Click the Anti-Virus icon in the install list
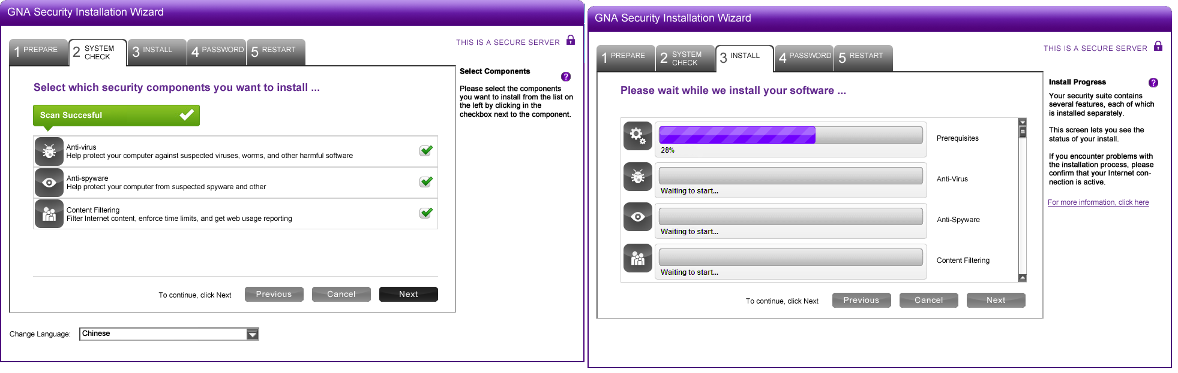This screenshot has height=373, width=1178. (x=637, y=177)
